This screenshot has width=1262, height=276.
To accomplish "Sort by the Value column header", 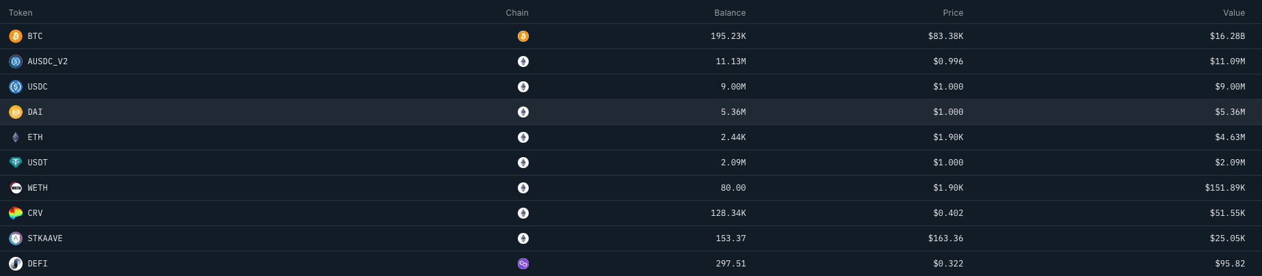I will pos(1234,13).
